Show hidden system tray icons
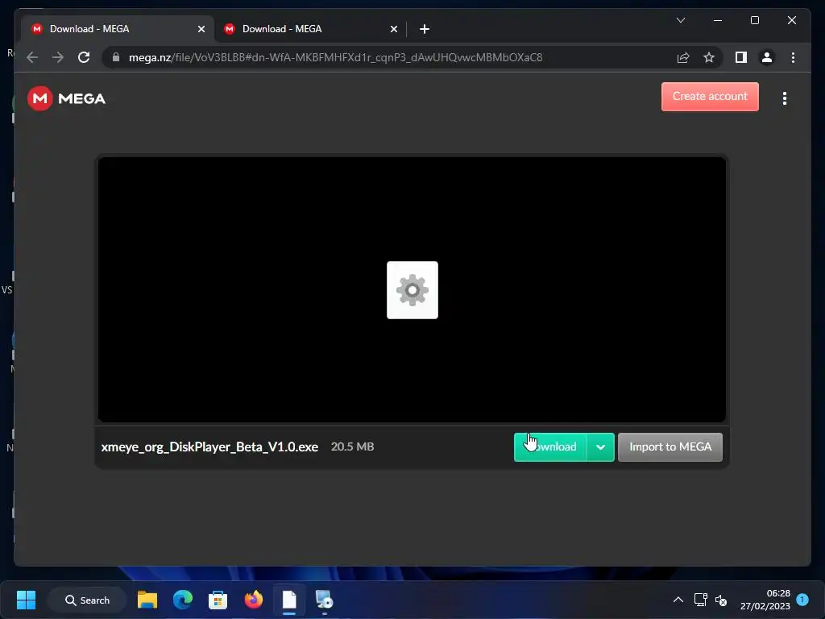This screenshot has width=825, height=619. [x=678, y=600]
